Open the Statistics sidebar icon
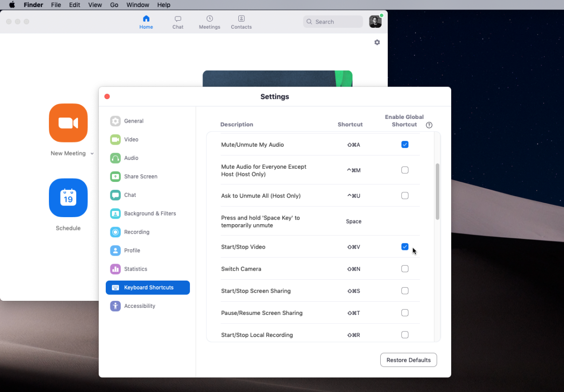The width and height of the screenshot is (564, 392). point(115,269)
